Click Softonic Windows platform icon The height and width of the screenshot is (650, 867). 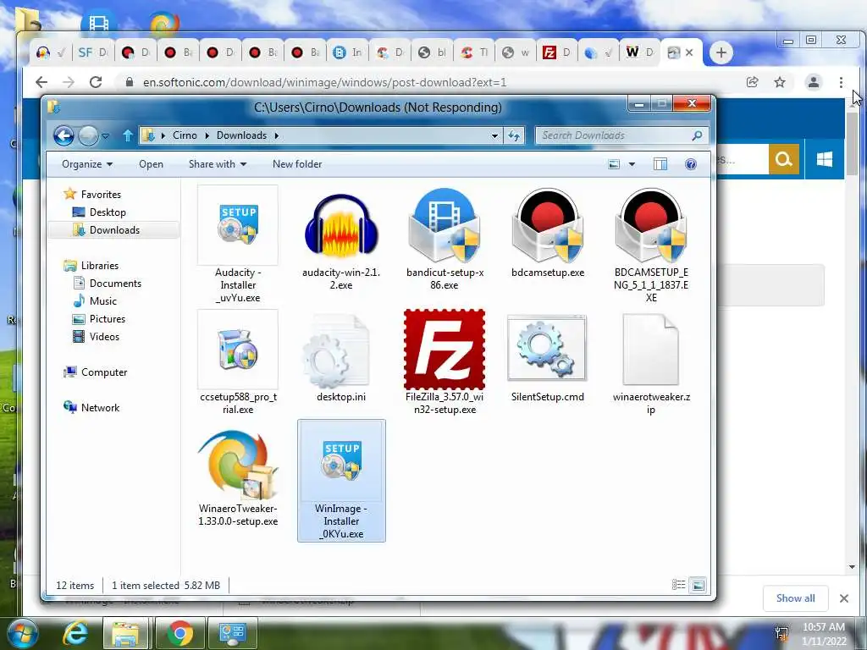[825, 160]
